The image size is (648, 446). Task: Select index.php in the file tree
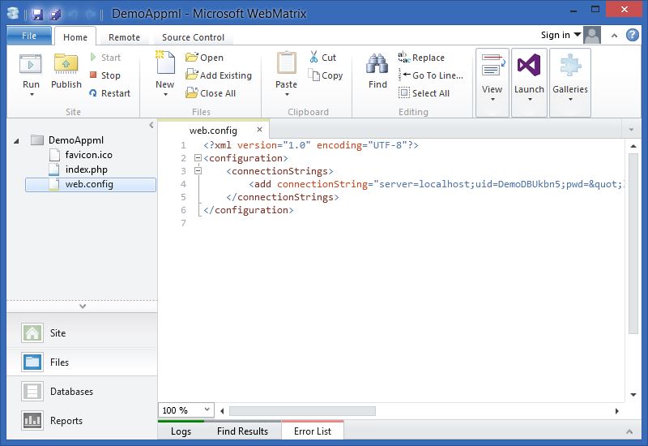coord(79,169)
